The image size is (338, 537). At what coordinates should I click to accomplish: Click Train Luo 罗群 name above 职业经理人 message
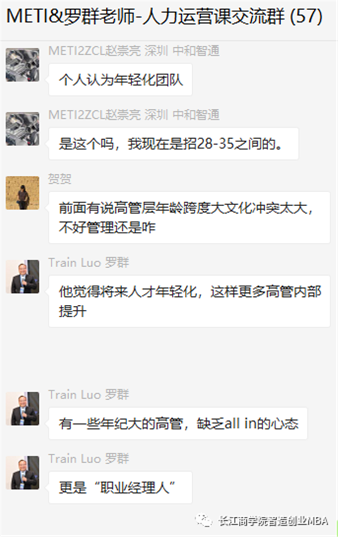[88, 459]
